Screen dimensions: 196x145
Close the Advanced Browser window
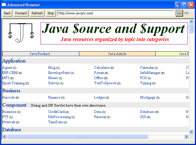[x=191, y=5]
